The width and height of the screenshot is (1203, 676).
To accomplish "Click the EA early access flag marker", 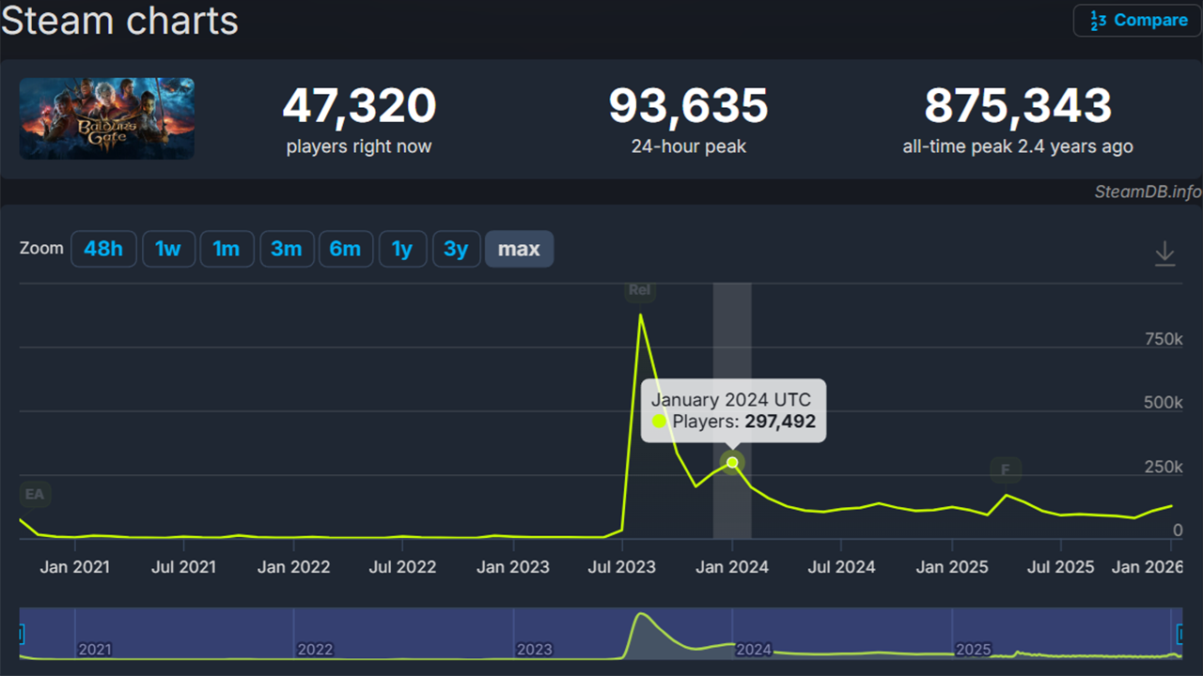I will 34,494.
